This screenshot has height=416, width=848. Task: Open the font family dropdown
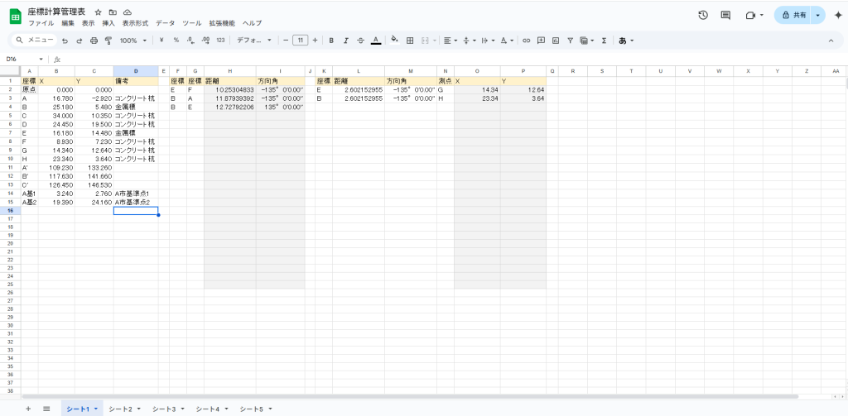click(253, 40)
